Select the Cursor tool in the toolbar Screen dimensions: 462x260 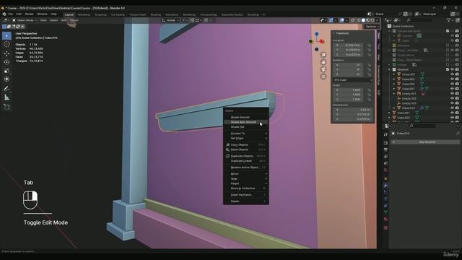[x=6, y=44]
